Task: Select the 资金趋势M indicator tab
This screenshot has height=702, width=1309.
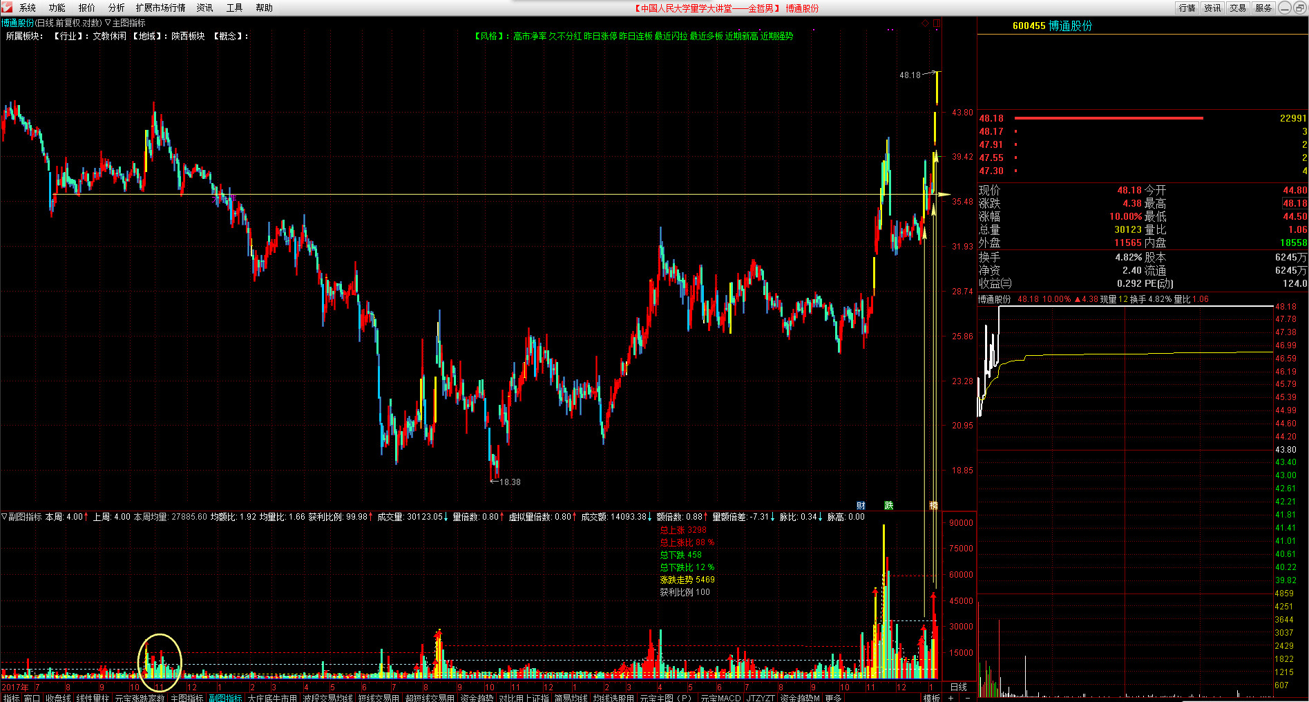Action: point(800,697)
